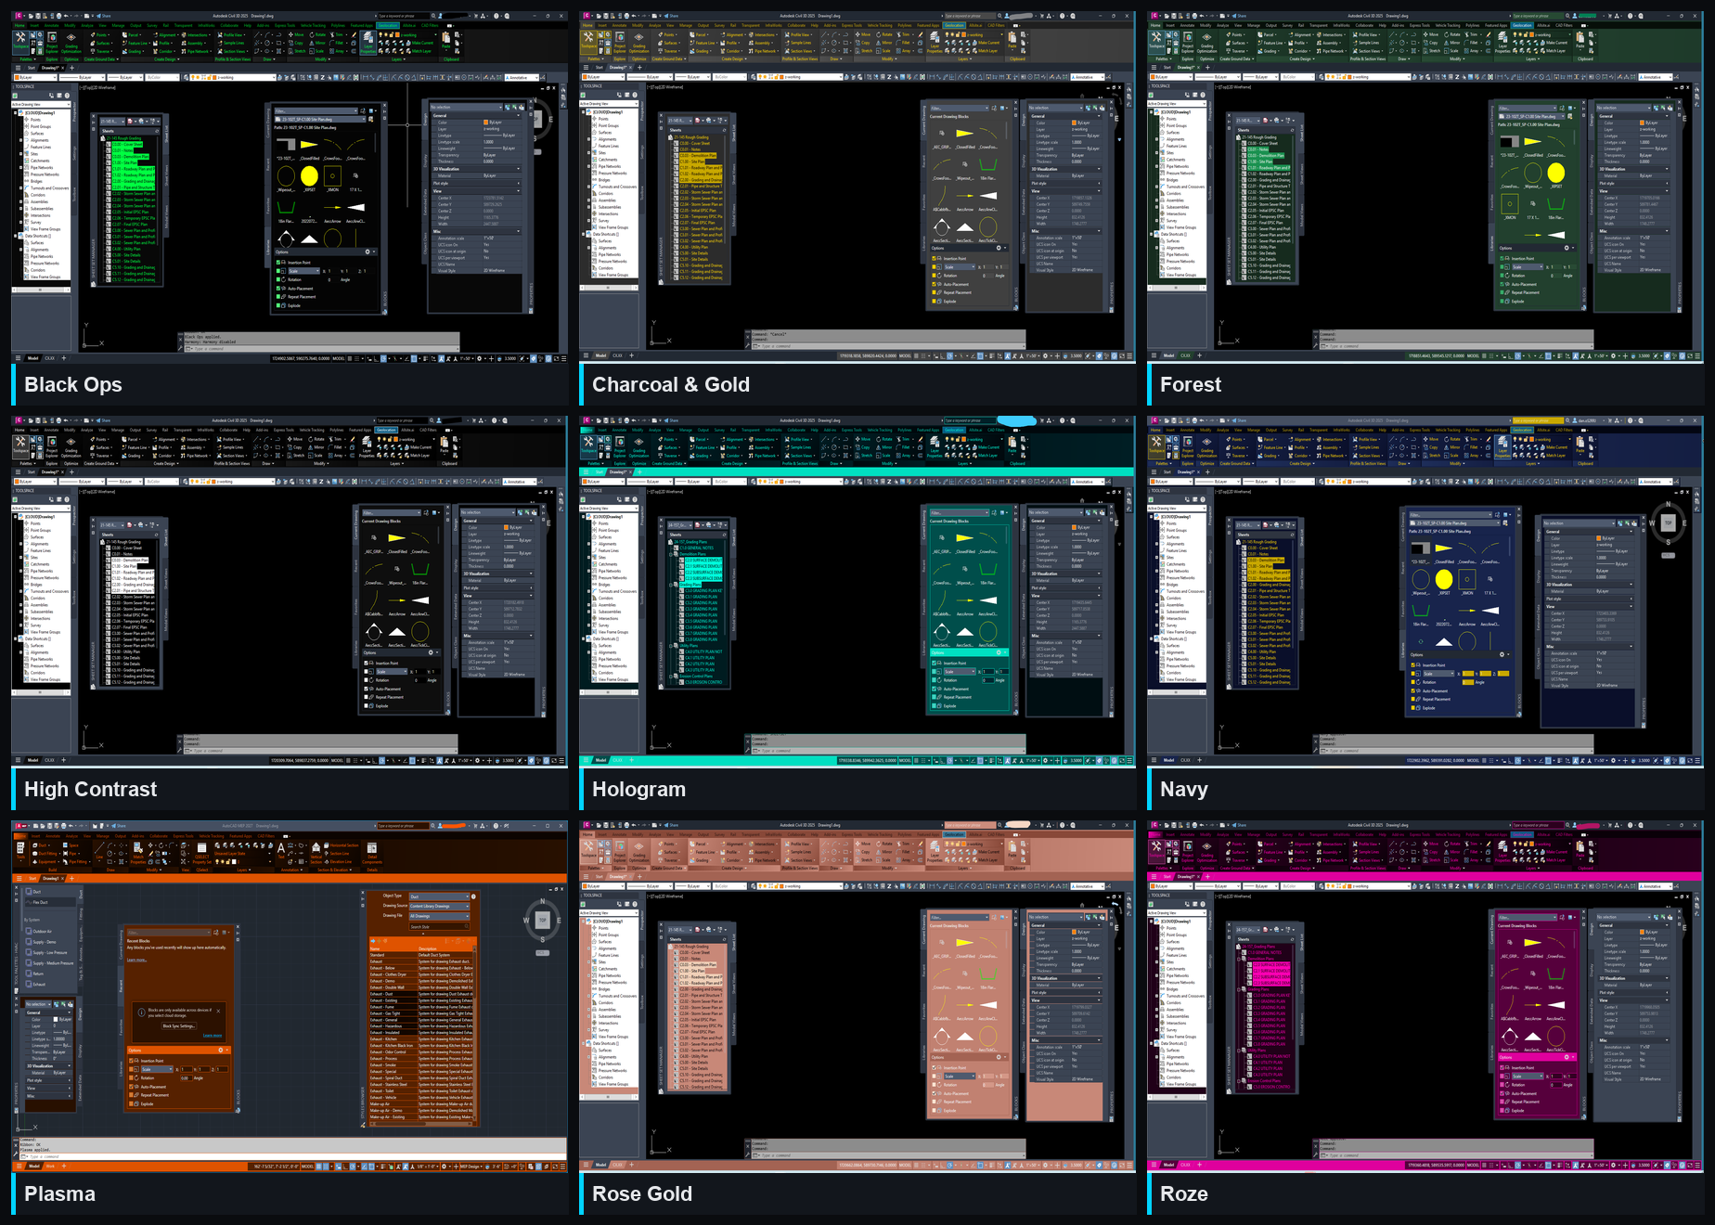Image resolution: width=1715 pixels, height=1225 pixels.
Task: Select the Geolocation ribbon tab in Black Ops screenshot
Action: [x=388, y=26]
